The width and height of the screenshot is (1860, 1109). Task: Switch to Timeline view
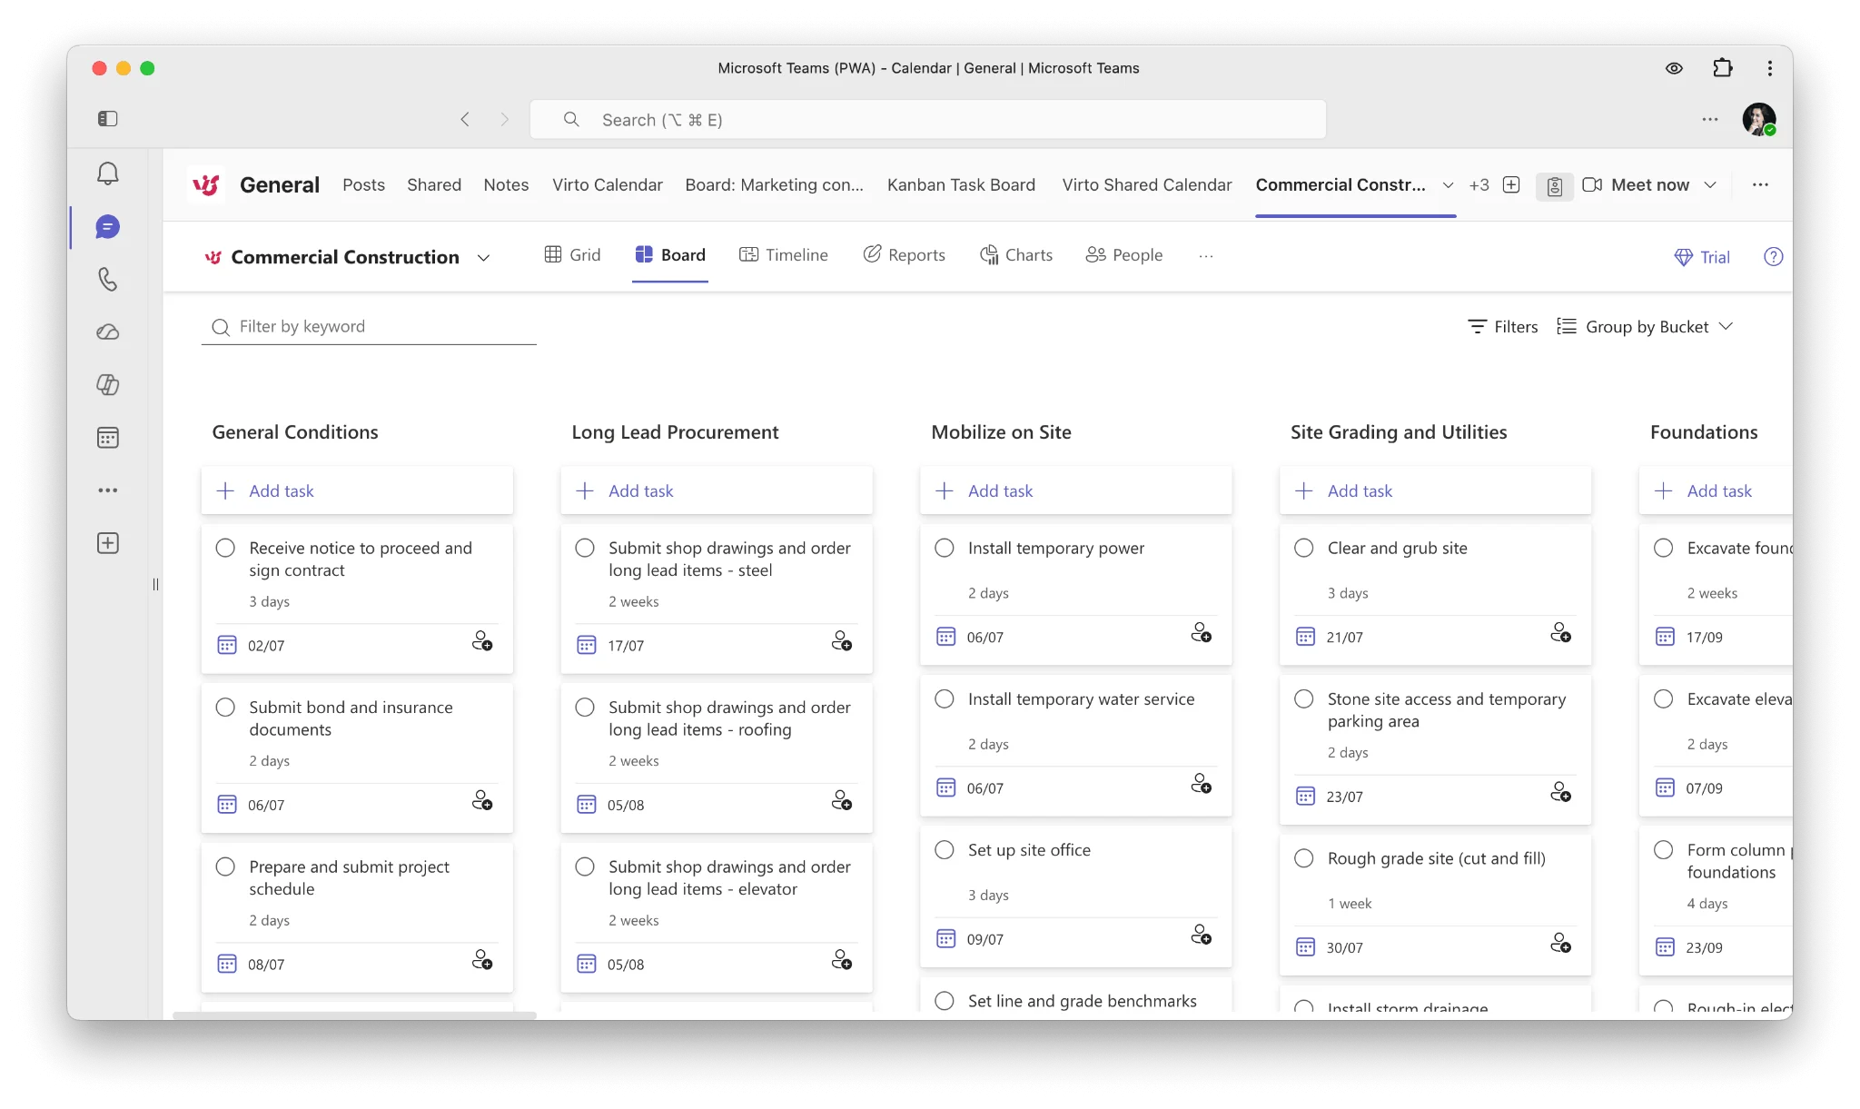783,255
